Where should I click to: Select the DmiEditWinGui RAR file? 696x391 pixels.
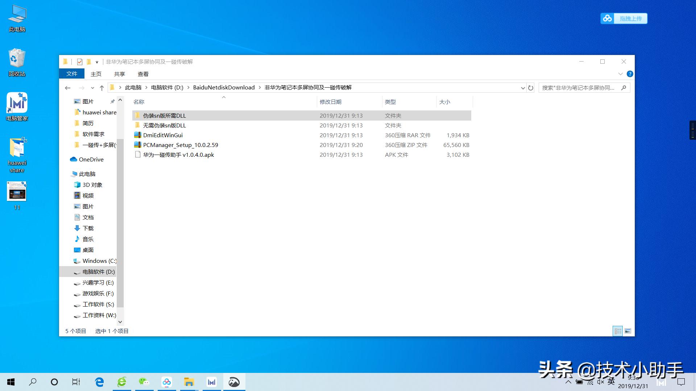[163, 135]
